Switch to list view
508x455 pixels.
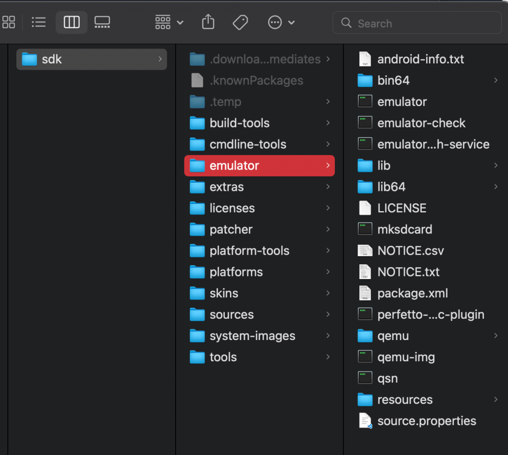(39, 22)
